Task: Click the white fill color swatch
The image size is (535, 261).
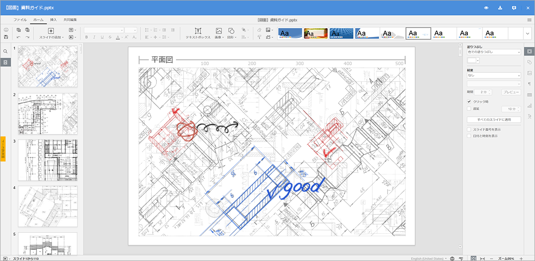Action: [x=471, y=60]
